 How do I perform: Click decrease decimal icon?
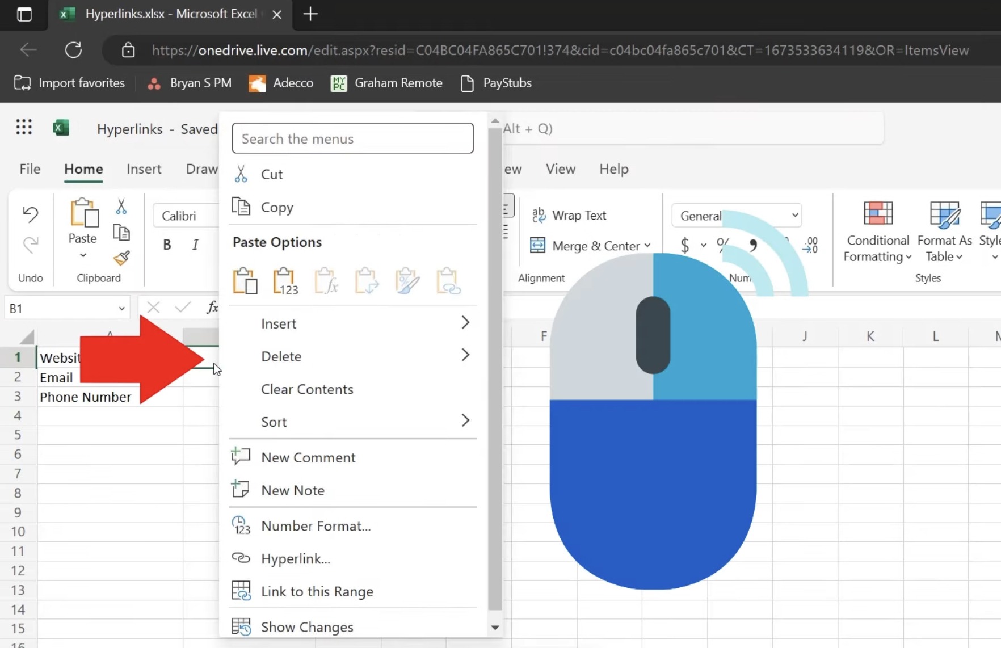(811, 245)
